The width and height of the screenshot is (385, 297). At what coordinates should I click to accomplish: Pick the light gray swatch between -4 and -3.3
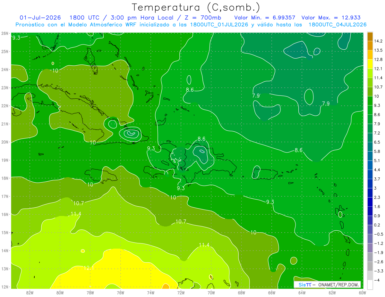[370, 276]
